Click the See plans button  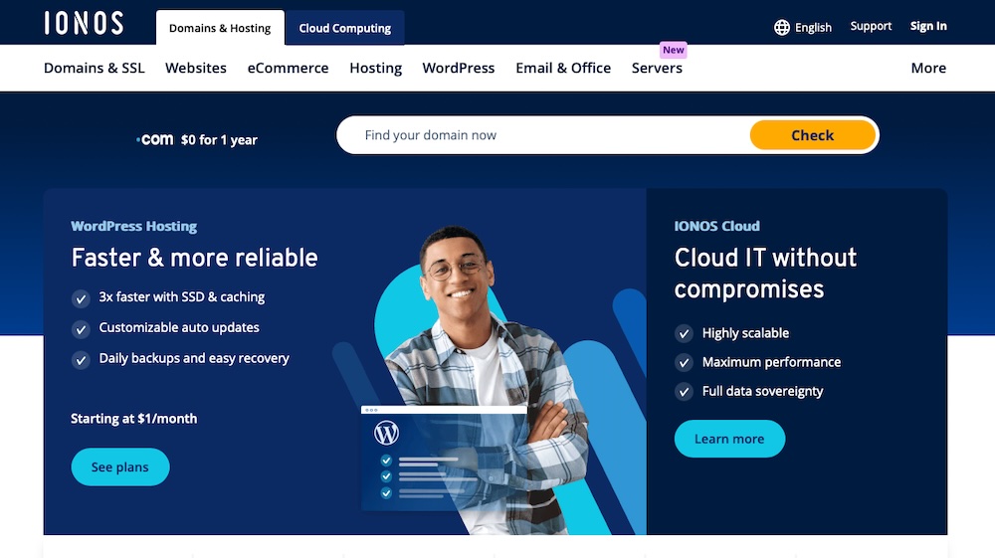coord(120,467)
